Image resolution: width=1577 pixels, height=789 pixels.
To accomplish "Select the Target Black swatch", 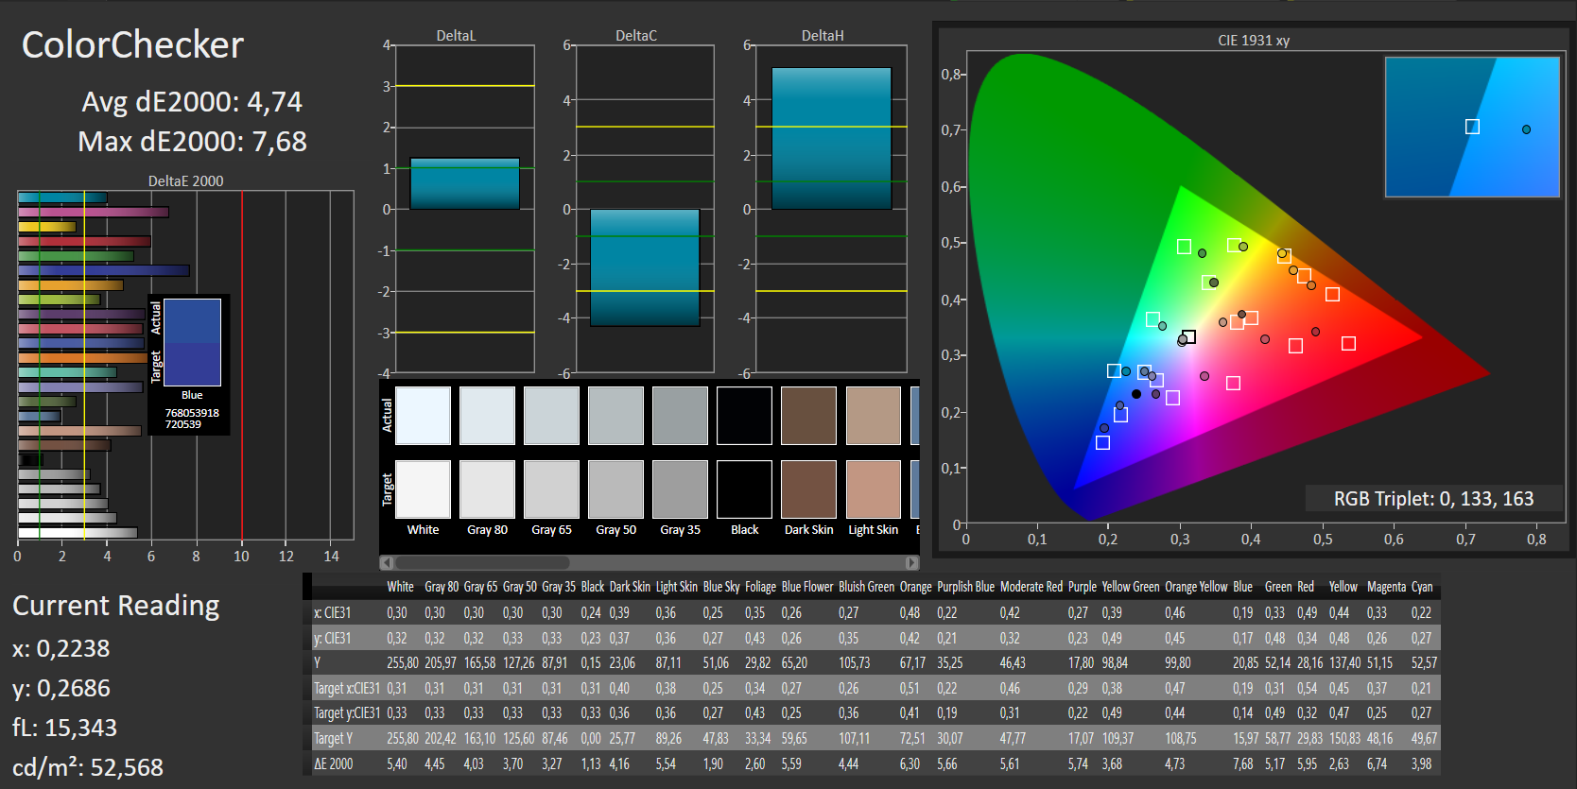I will 744,489.
